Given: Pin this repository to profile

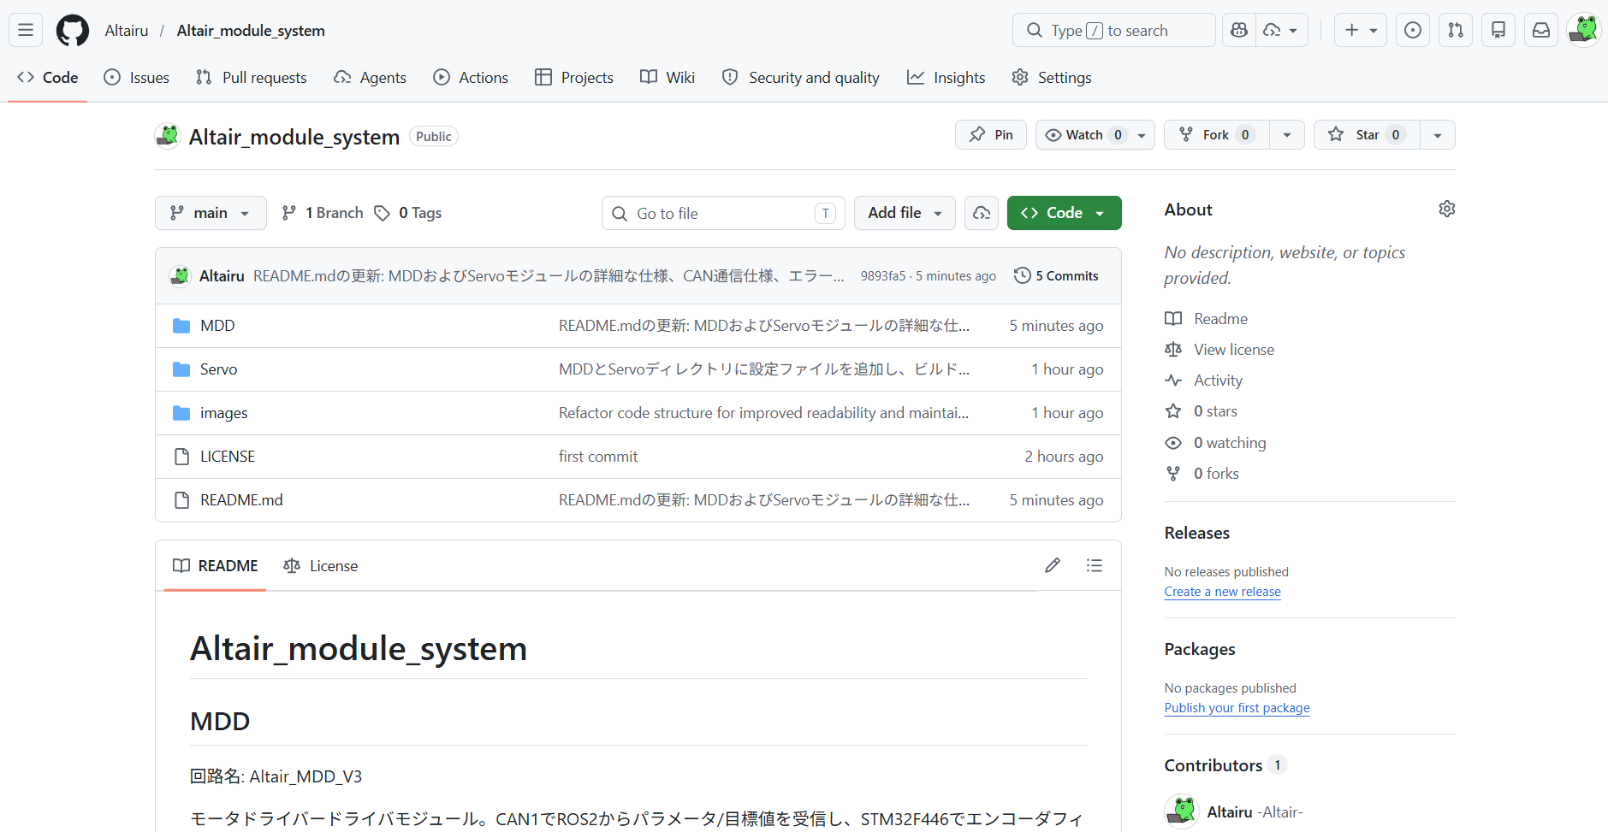Looking at the screenshot, I should point(991,135).
